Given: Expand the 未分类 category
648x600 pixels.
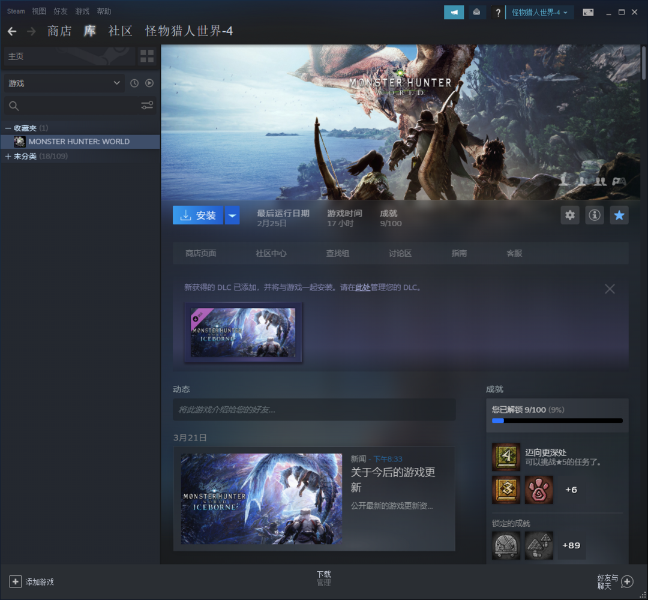Looking at the screenshot, I should click(x=8, y=157).
